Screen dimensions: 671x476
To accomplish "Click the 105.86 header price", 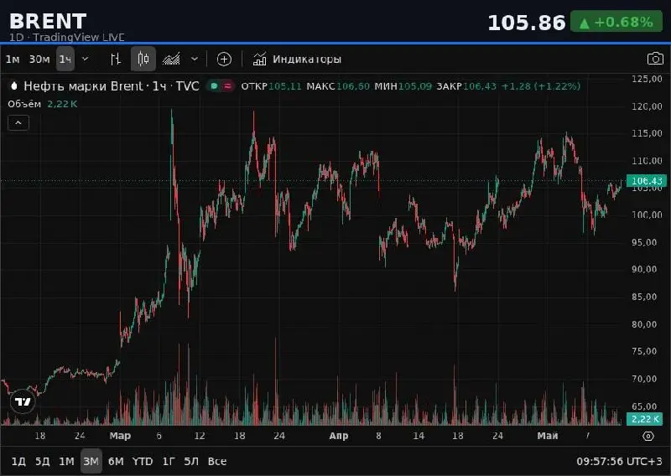I will pyautogui.click(x=527, y=23).
